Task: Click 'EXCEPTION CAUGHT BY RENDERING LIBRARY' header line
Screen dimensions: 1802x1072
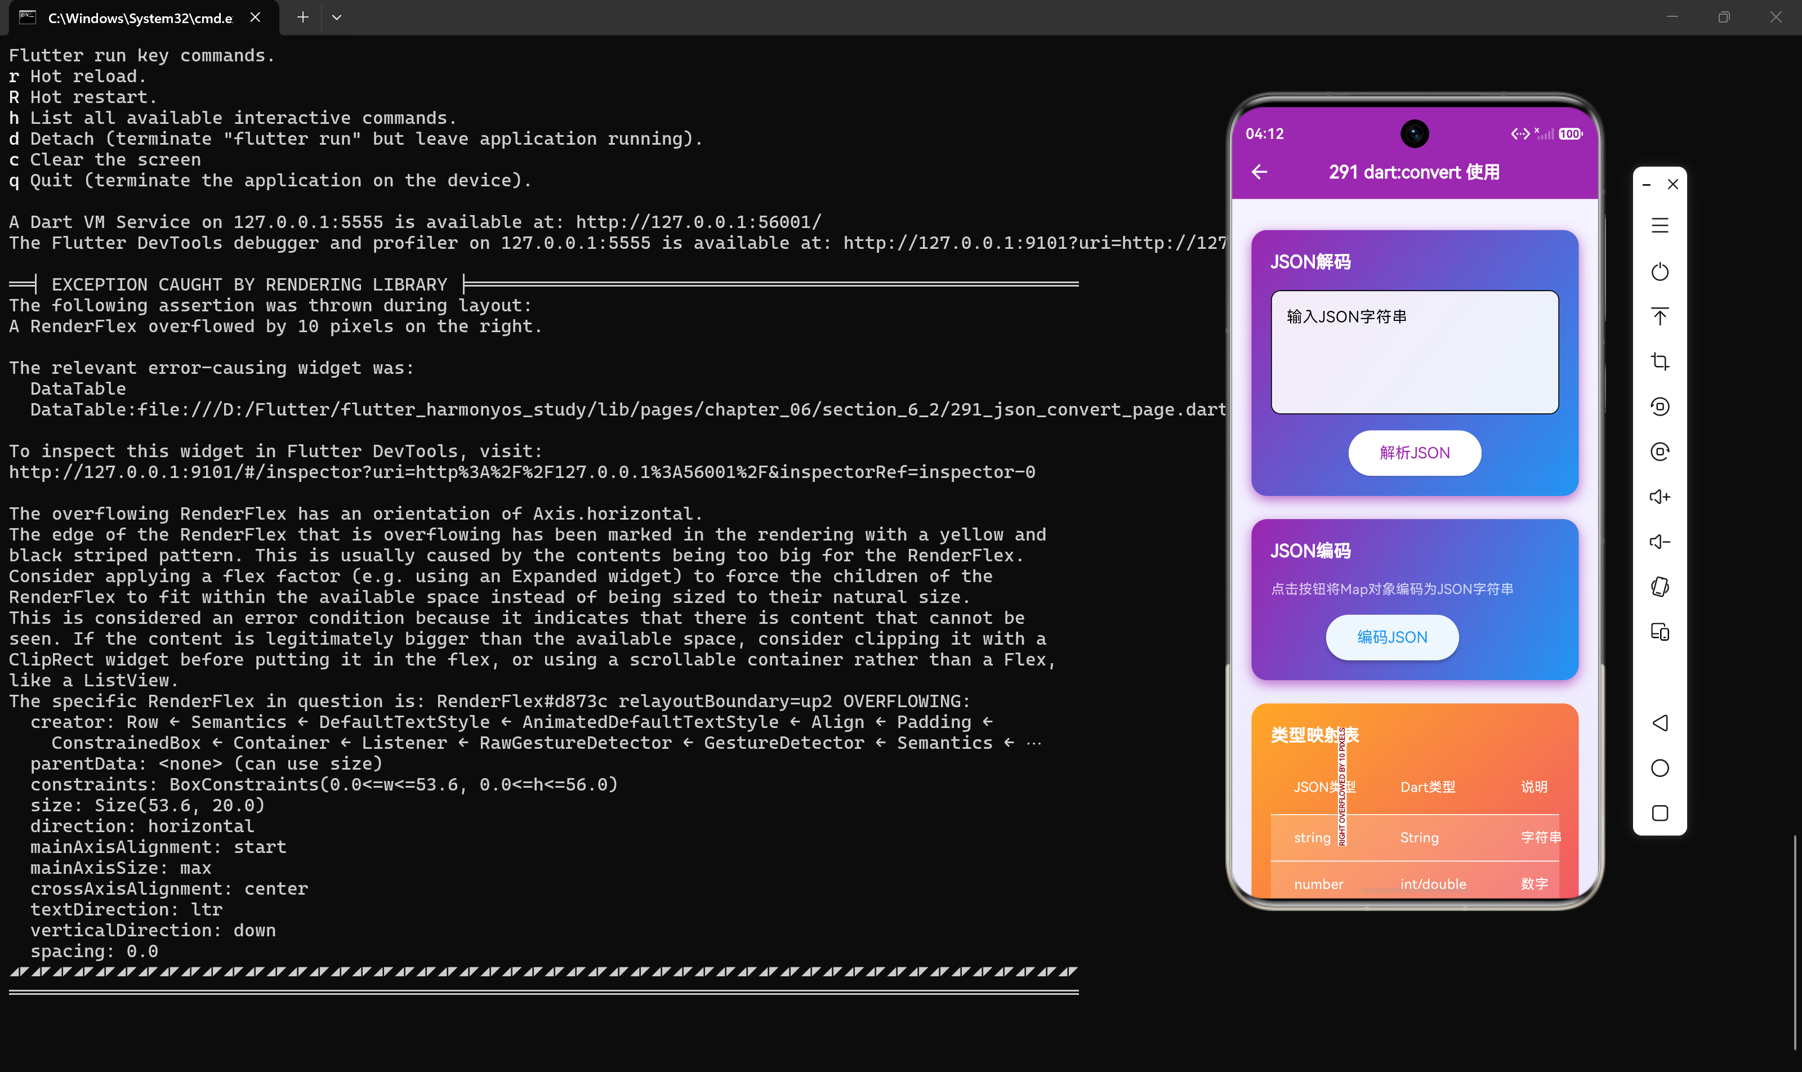Action: [x=249, y=285]
